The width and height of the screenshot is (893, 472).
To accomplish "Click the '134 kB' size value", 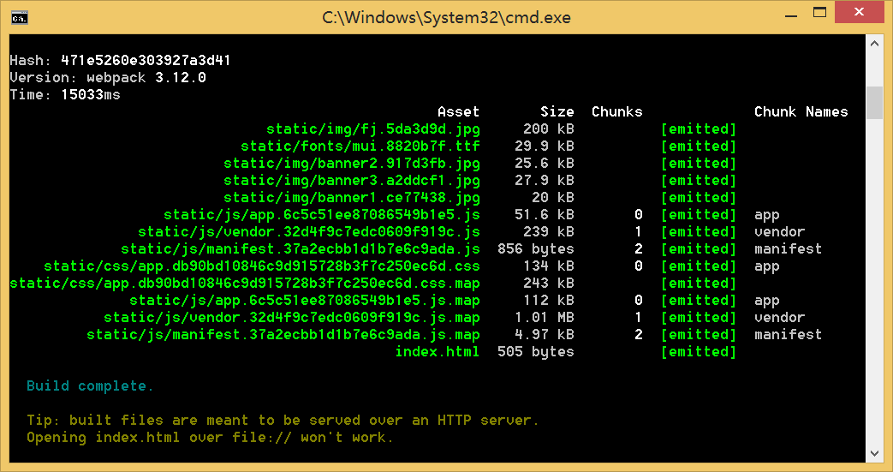I will (x=549, y=266).
